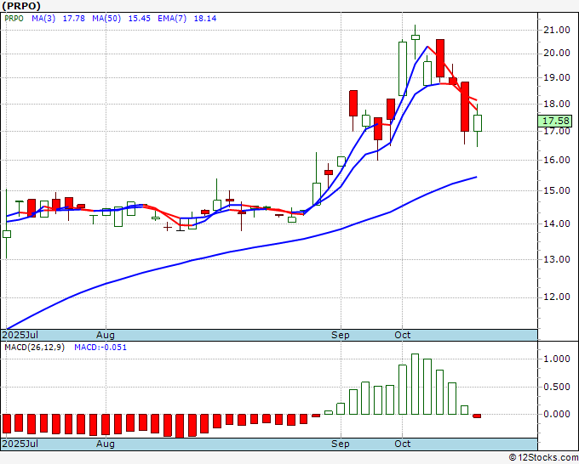Click the MA(50) legend label

click(x=106, y=19)
